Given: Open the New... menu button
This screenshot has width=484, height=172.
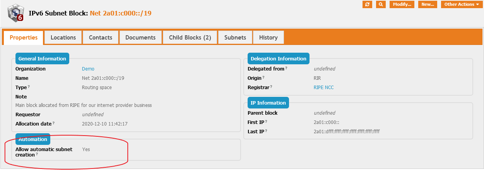Looking at the screenshot, I should 428,4.
